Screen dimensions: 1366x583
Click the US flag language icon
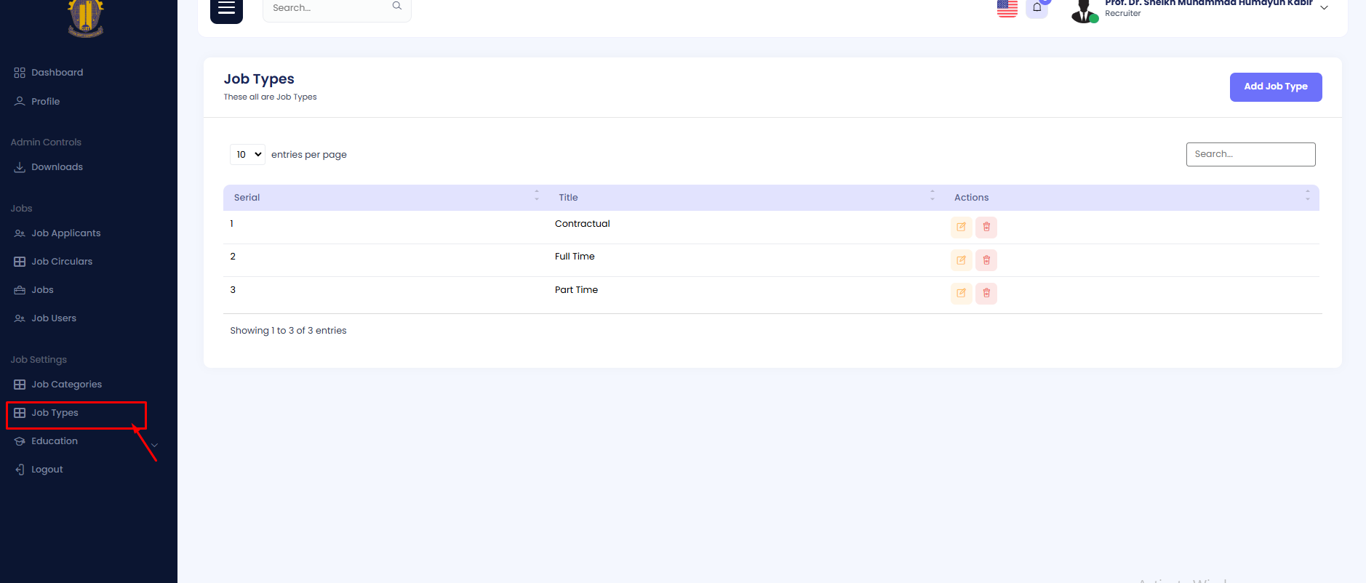(1007, 8)
